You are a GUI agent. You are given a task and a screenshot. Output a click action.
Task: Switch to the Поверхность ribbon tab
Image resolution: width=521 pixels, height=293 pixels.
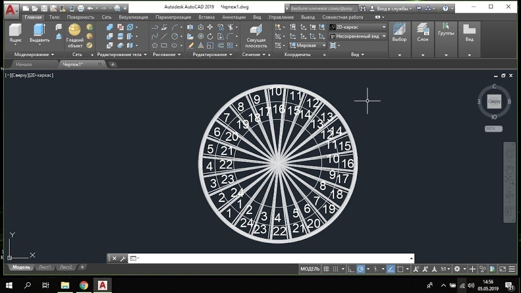point(80,17)
